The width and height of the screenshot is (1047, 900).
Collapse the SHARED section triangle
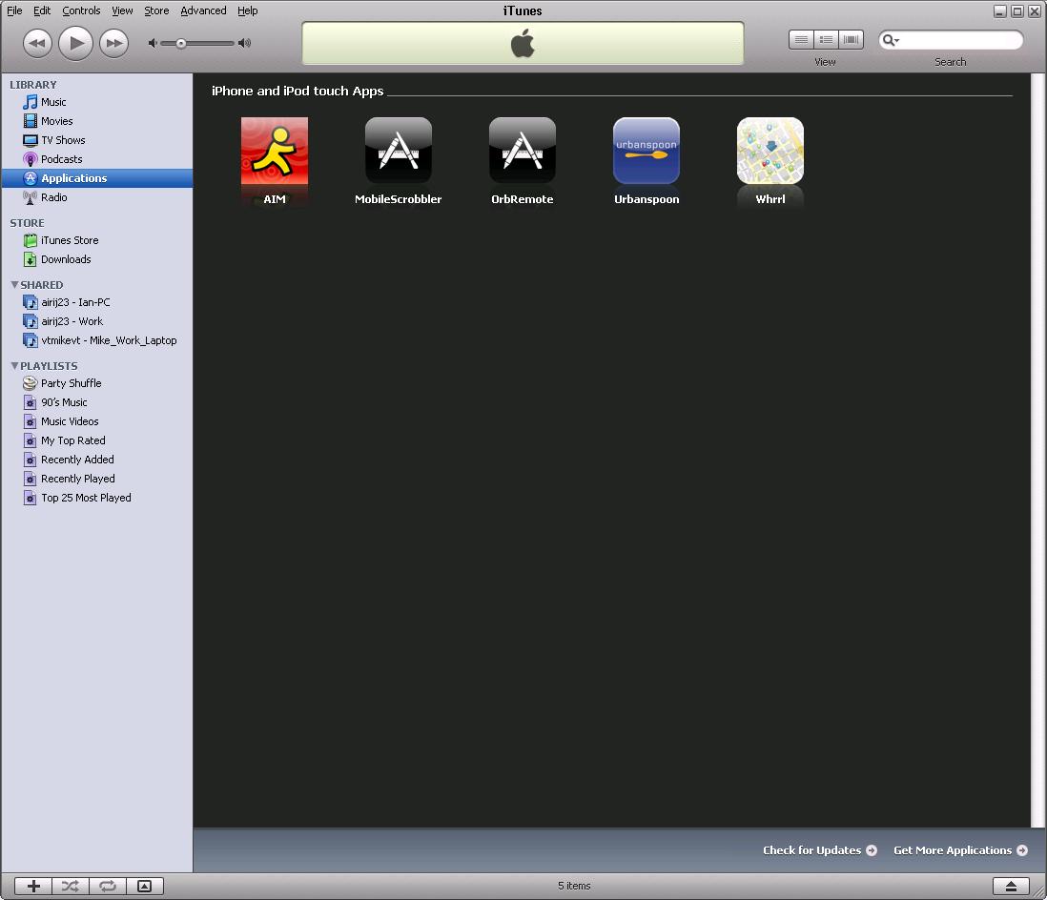[14, 285]
